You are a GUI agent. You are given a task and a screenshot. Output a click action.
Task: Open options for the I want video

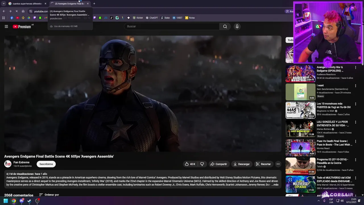(x=355, y=86)
